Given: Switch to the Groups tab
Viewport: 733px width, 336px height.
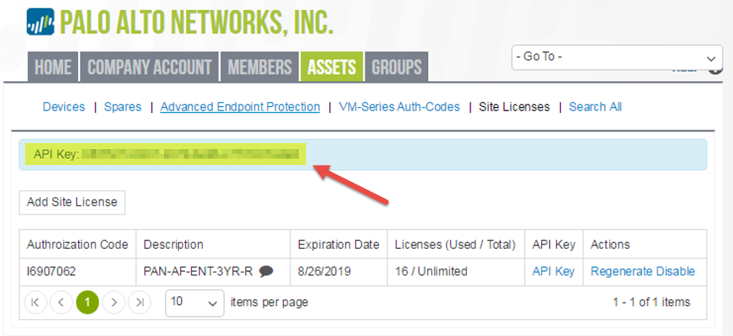Looking at the screenshot, I should tap(396, 67).
